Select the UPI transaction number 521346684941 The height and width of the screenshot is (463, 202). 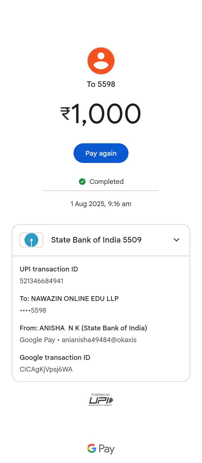[42, 281]
